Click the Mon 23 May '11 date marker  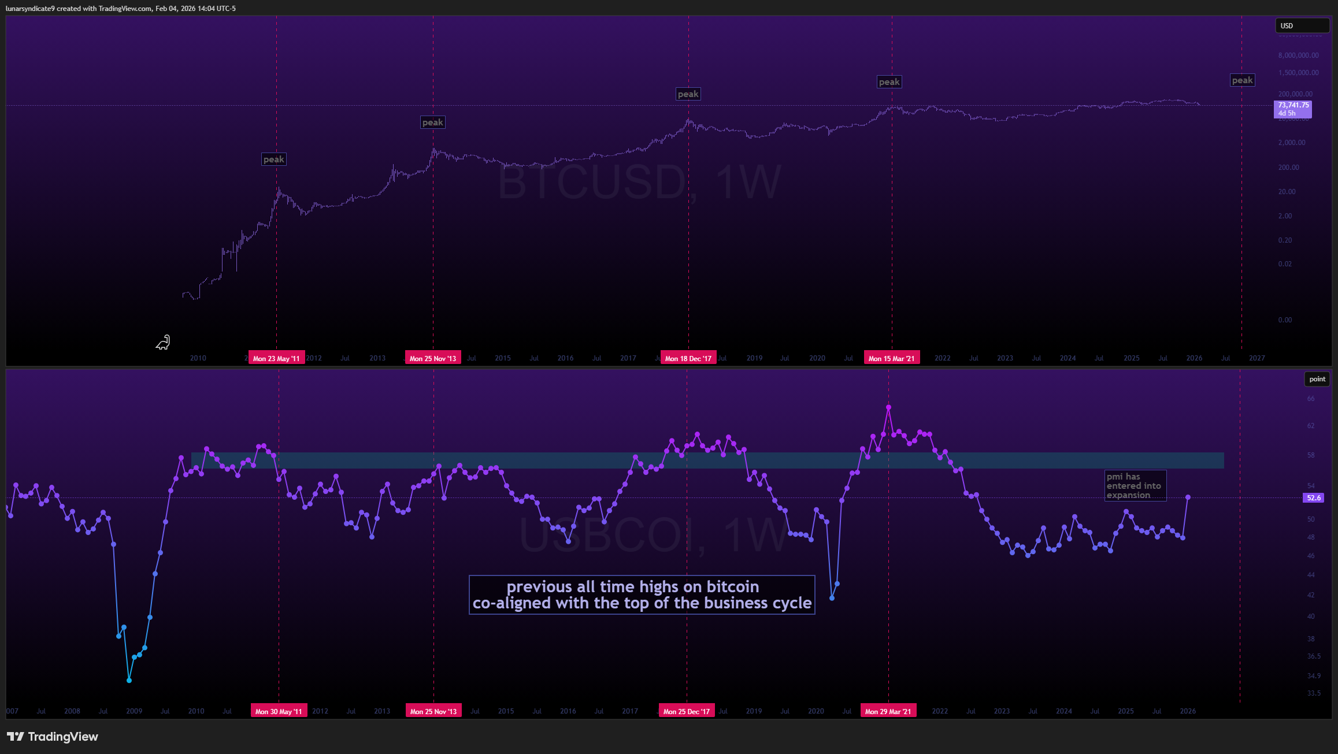(276, 358)
